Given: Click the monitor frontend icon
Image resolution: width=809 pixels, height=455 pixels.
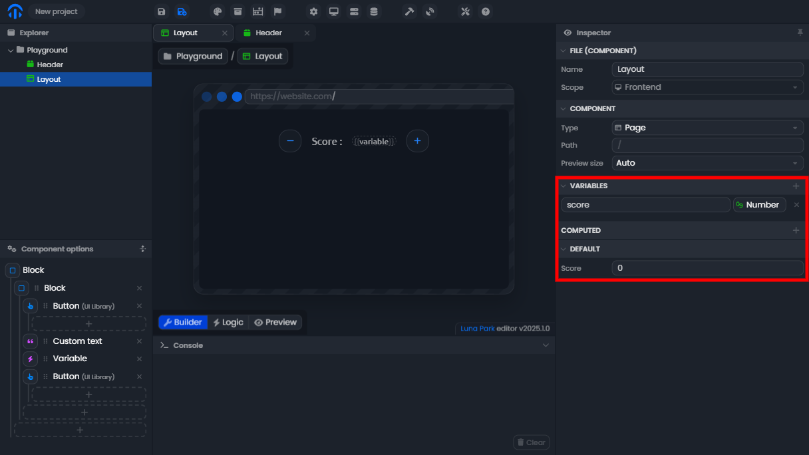Looking at the screenshot, I should [333, 11].
